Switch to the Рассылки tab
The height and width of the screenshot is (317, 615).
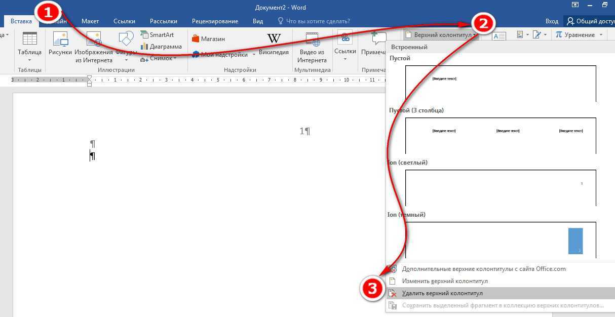(163, 21)
